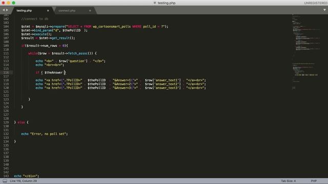Viewport: 328px width, 184px height.
Task: Click the echo "</div>" statement on line 143
Action: (27, 176)
